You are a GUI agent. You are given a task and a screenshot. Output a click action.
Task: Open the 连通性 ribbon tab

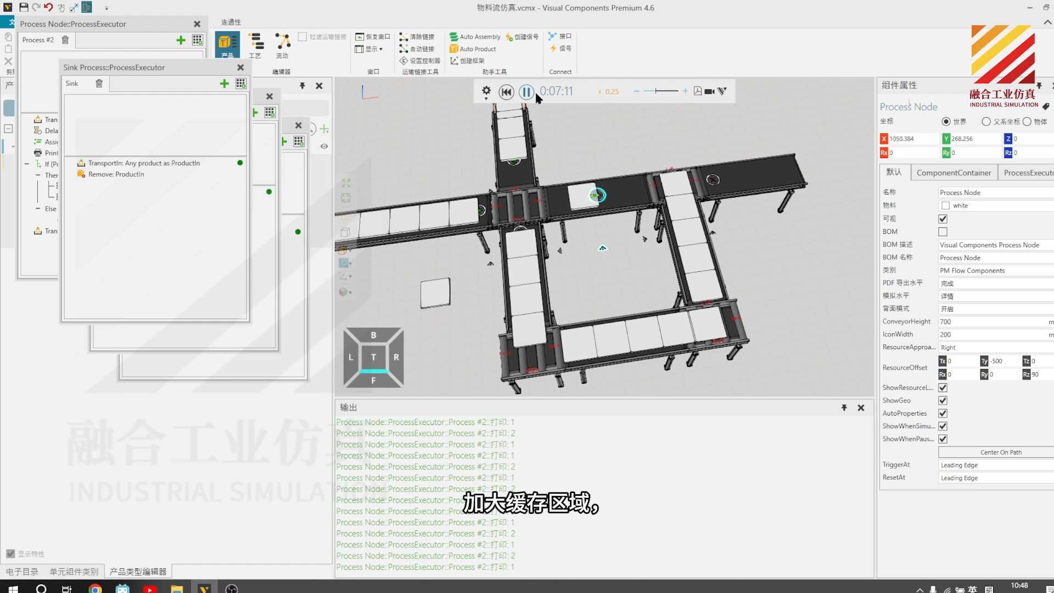(x=231, y=22)
